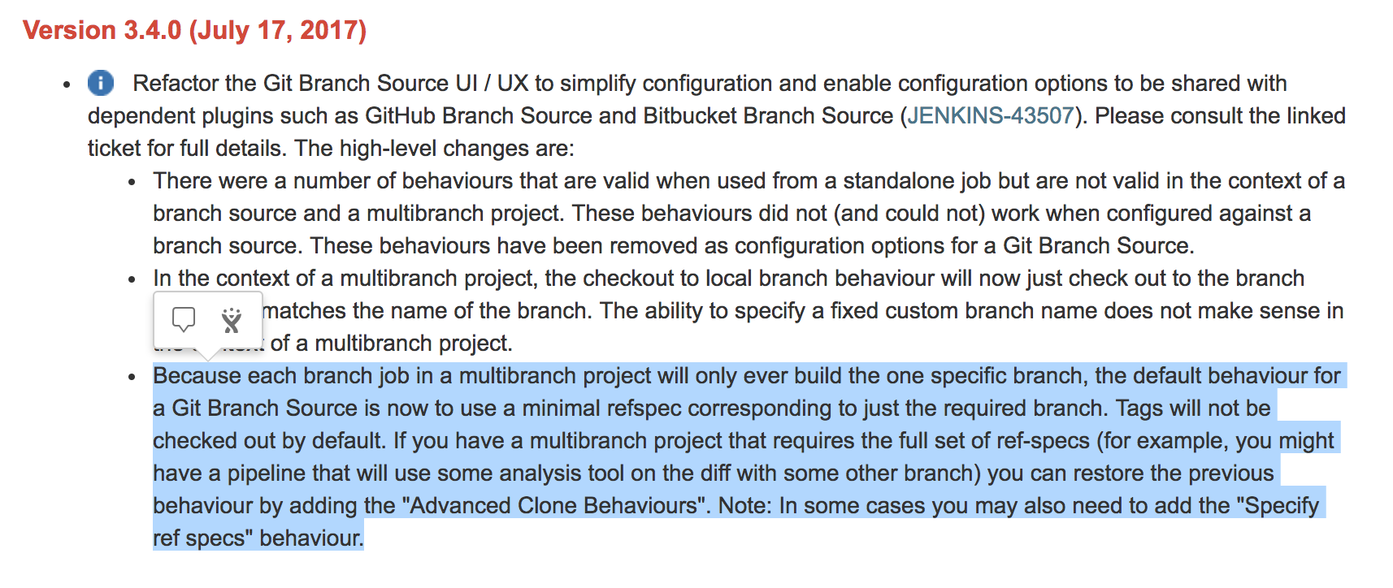Click the Version 3.4.0 heading text
The image size is (1393, 588).
(x=102, y=30)
